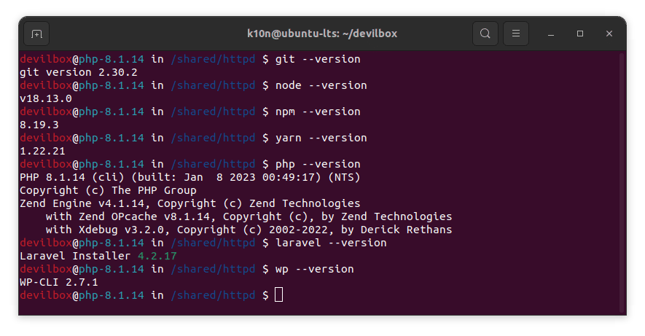Click the green 4.2.17 Laravel version number

[x=157, y=256]
